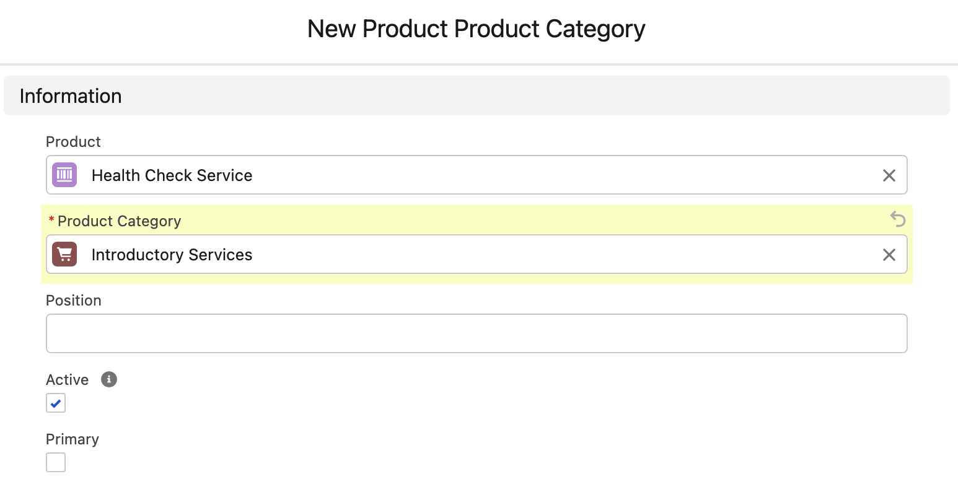The width and height of the screenshot is (958, 502).
Task: Open the Product Category lookup field
Action: coord(477,254)
